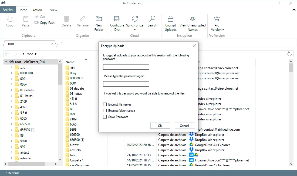The width and height of the screenshot is (297, 176).
Task: Expand the 00000001 tree folder
Action: point(11,73)
